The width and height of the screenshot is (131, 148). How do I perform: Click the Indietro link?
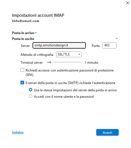tap(18, 132)
